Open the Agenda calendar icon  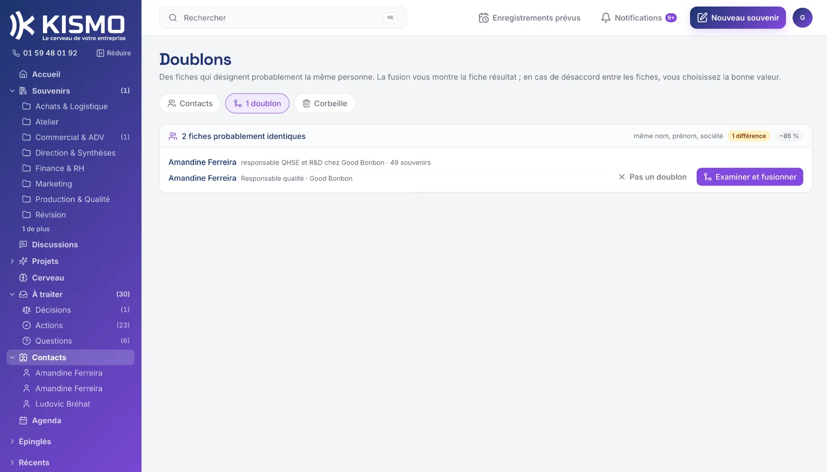(x=23, y=421)
